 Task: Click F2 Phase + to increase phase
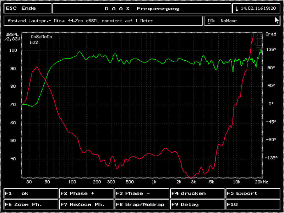[87, 193]
